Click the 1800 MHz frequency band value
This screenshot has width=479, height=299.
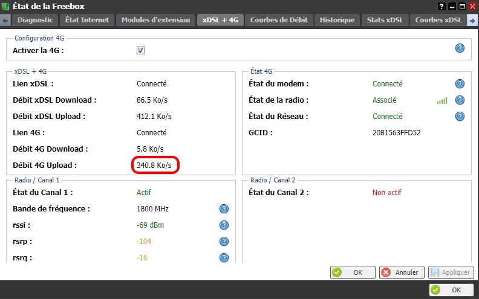(152, 208)
